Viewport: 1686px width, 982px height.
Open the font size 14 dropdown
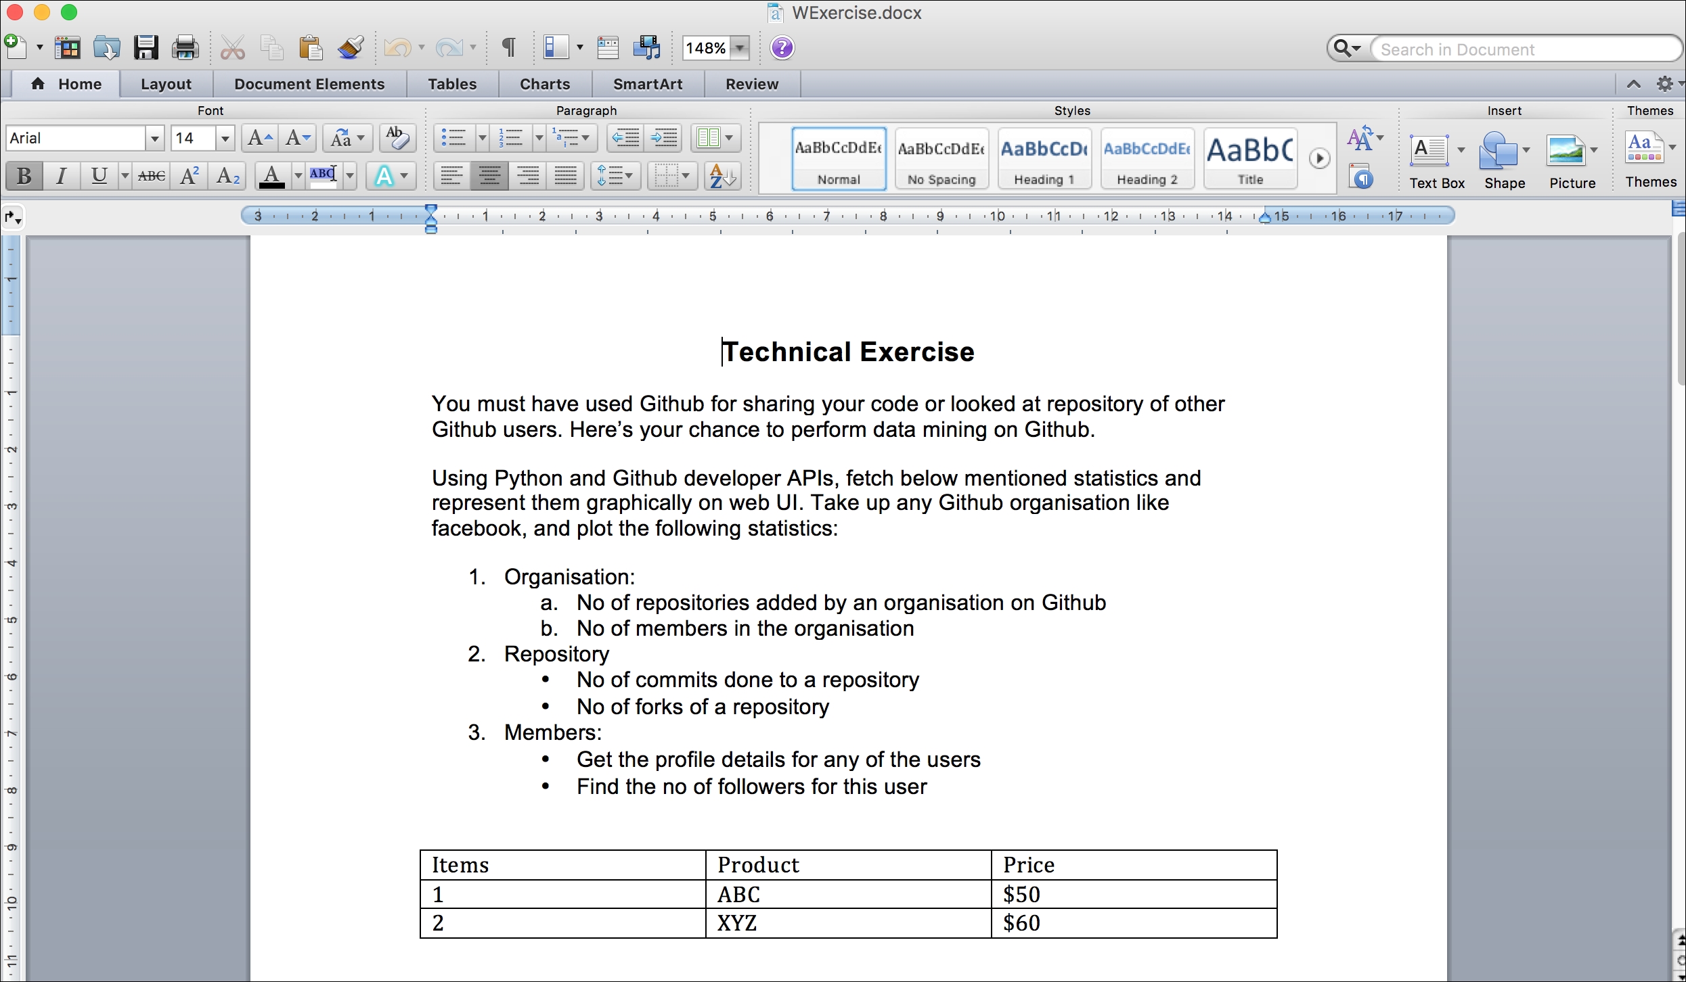coord(225,139)
